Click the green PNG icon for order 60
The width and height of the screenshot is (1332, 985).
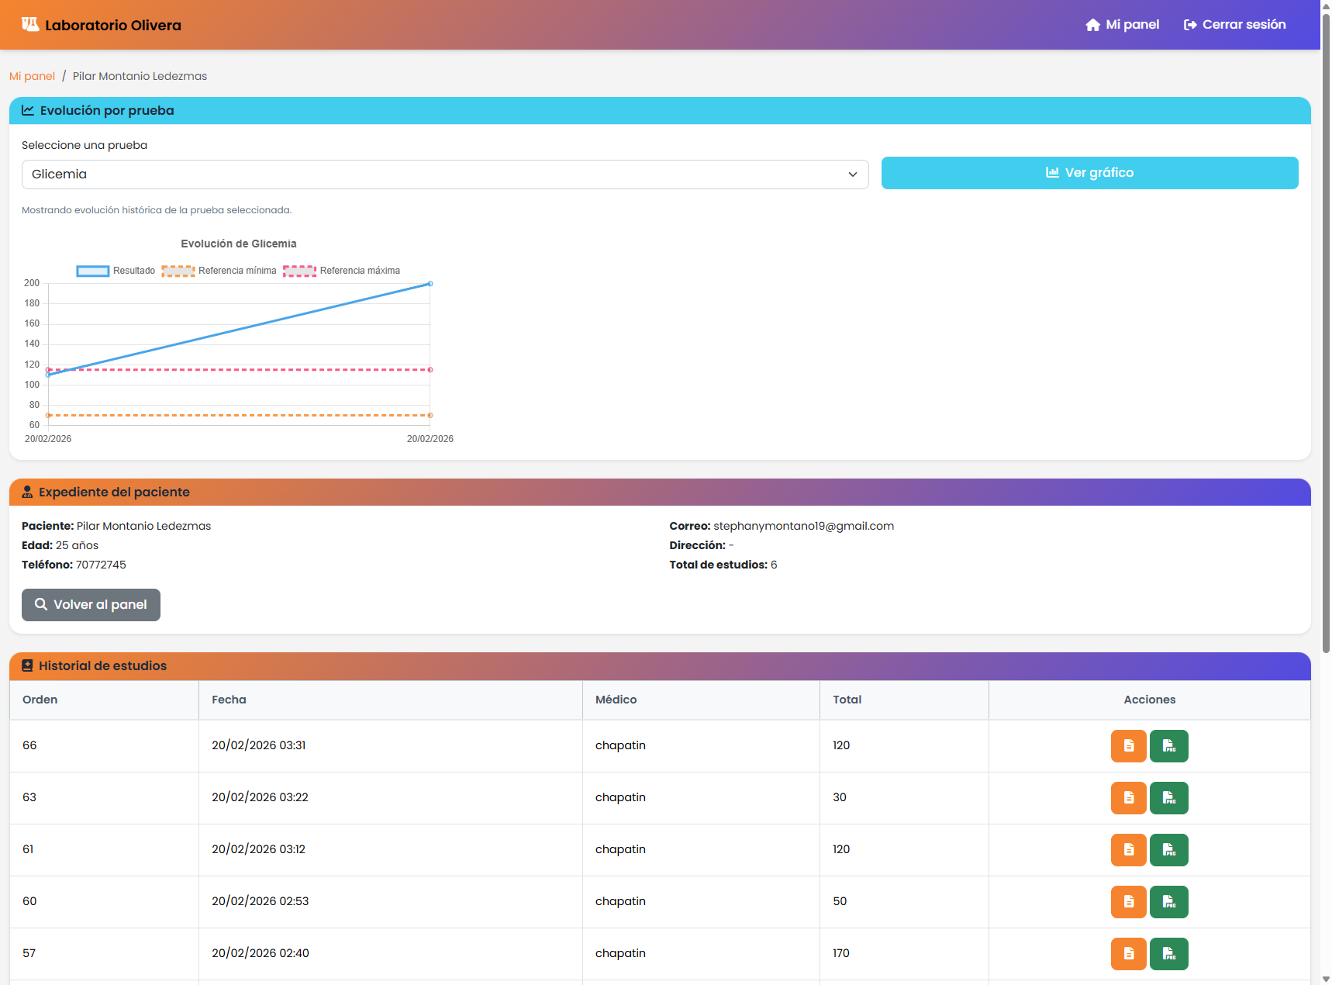point(1168,902)
